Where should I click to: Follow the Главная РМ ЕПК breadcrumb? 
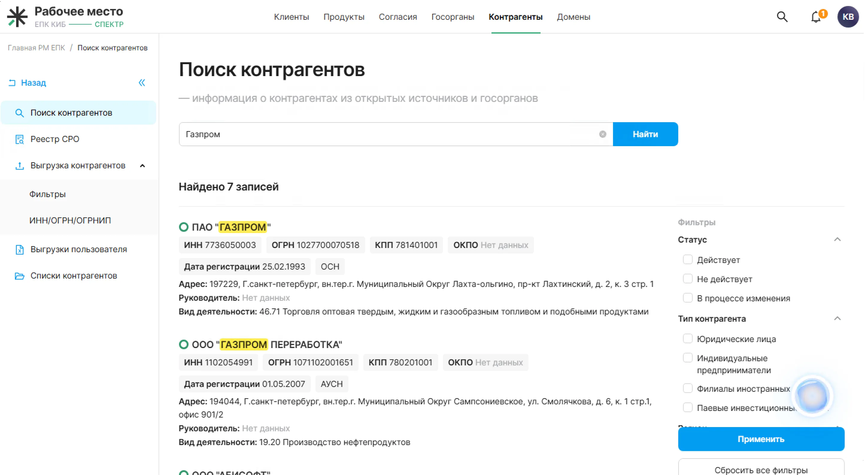[x=36, y=48]
